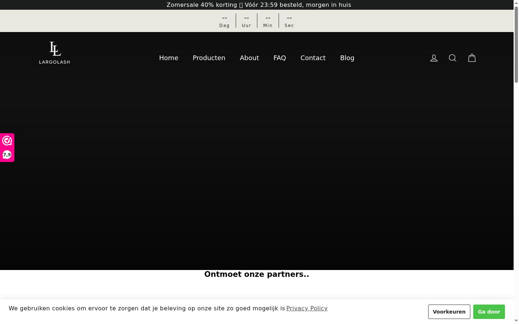Open the Blog menu item
The image size is (519, 324).
[347, 58]
